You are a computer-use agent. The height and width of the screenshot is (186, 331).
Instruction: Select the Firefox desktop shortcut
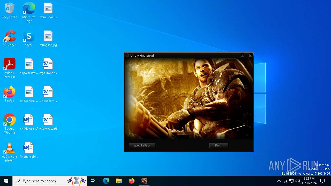click(x=10, y=95)
